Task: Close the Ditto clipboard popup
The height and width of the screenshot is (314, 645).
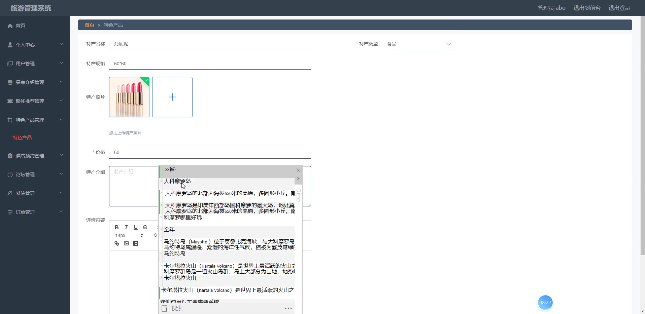Action: [298, 170]
